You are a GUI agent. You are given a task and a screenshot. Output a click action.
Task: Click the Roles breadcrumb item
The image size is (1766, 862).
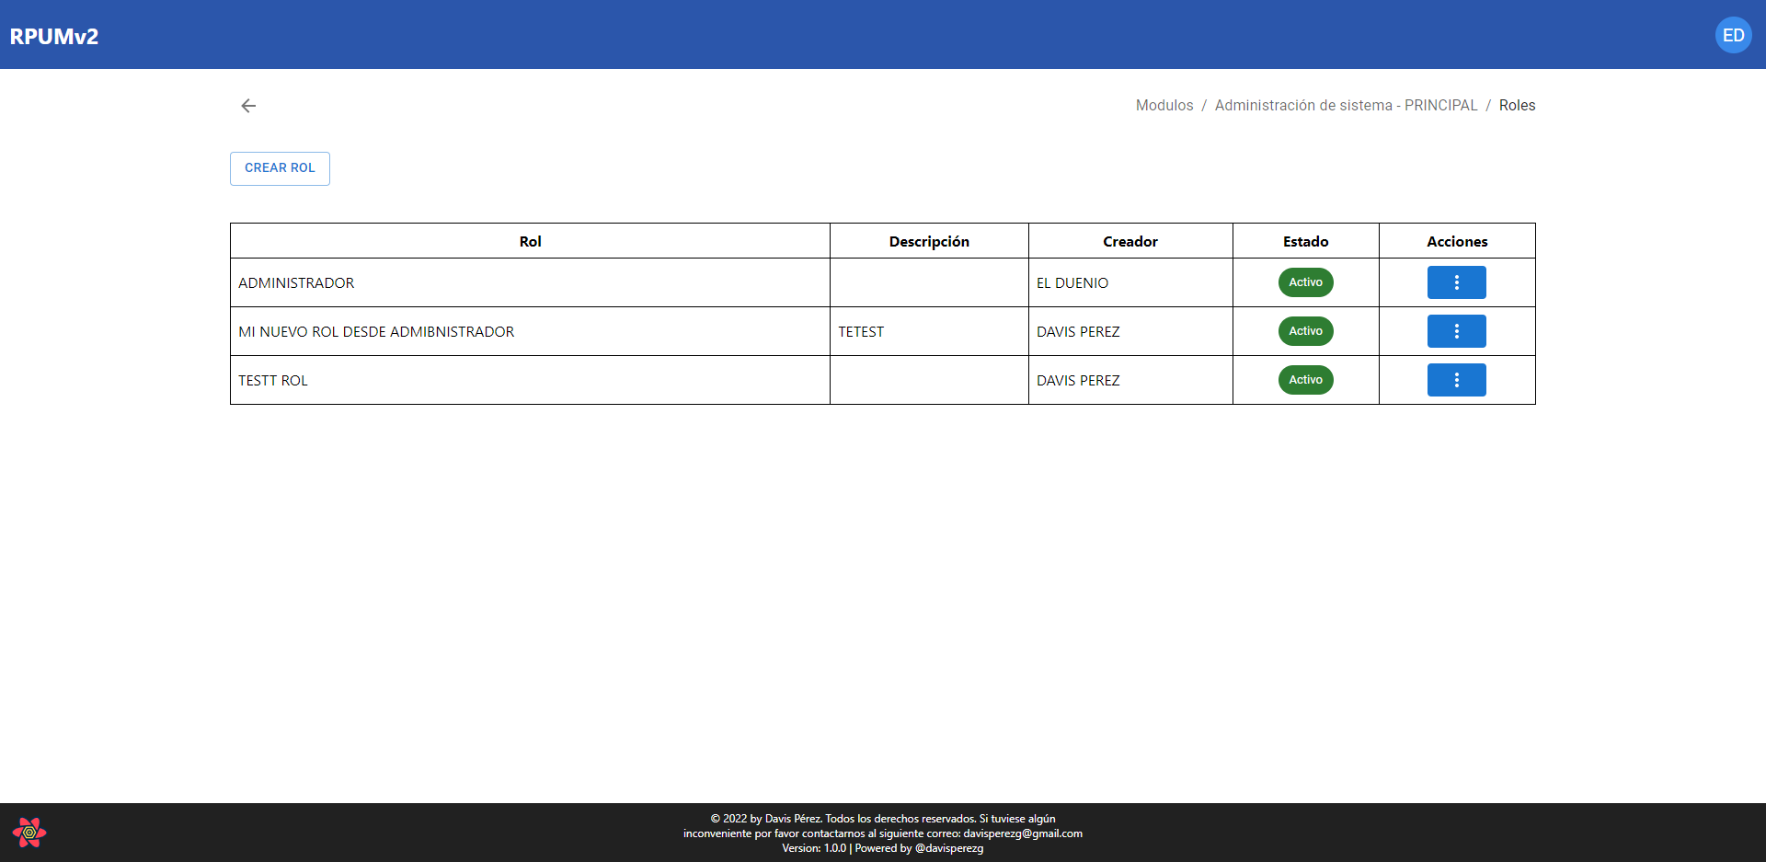(x=1517, y=106)
